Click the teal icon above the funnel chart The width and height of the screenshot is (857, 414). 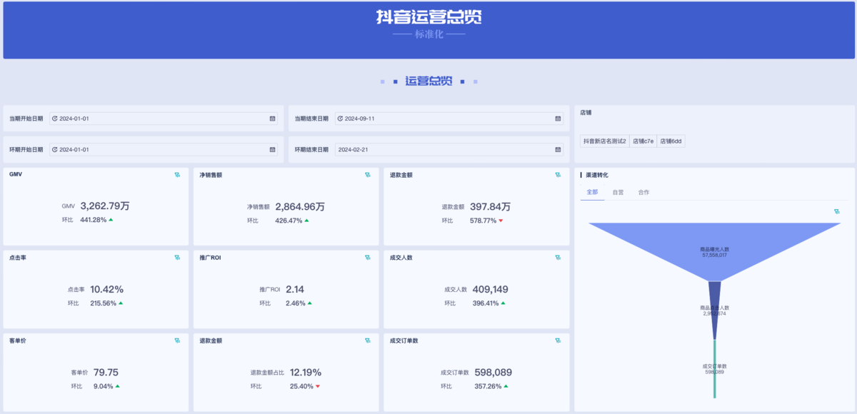836,211
